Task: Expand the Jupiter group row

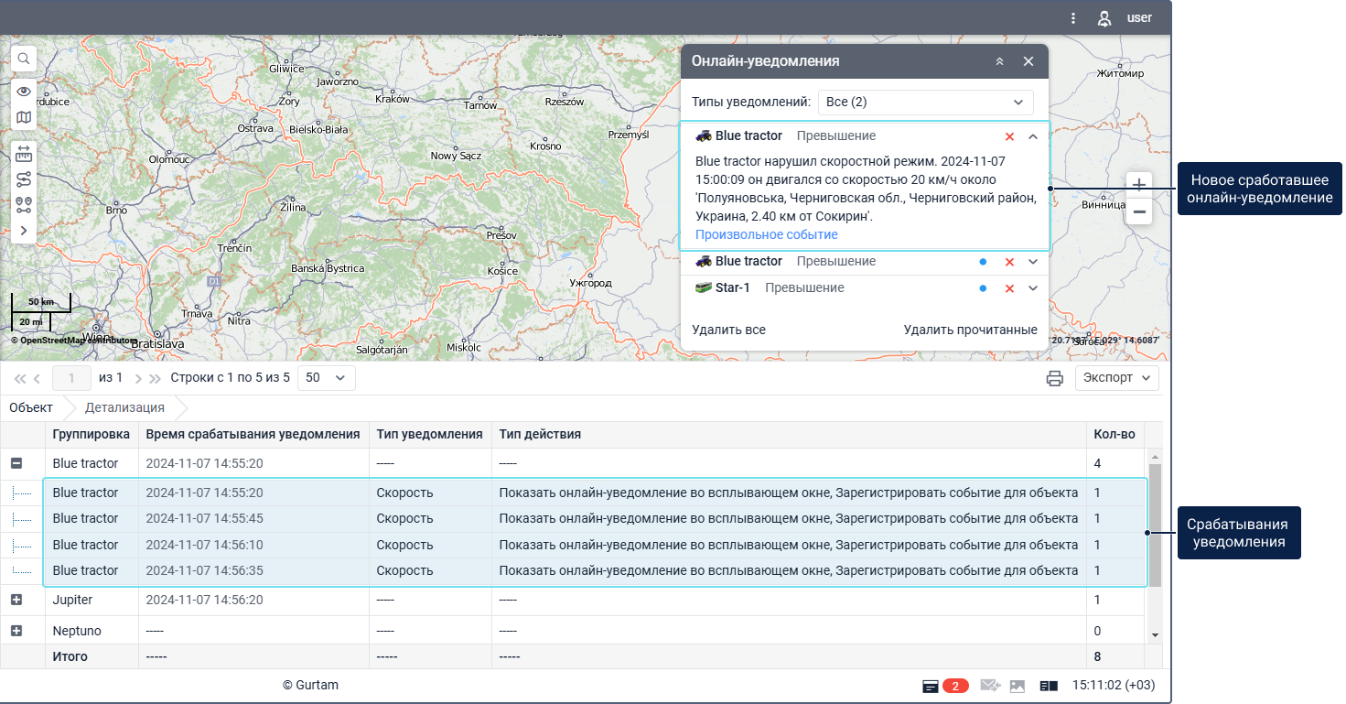Action: tap(16, 600)
